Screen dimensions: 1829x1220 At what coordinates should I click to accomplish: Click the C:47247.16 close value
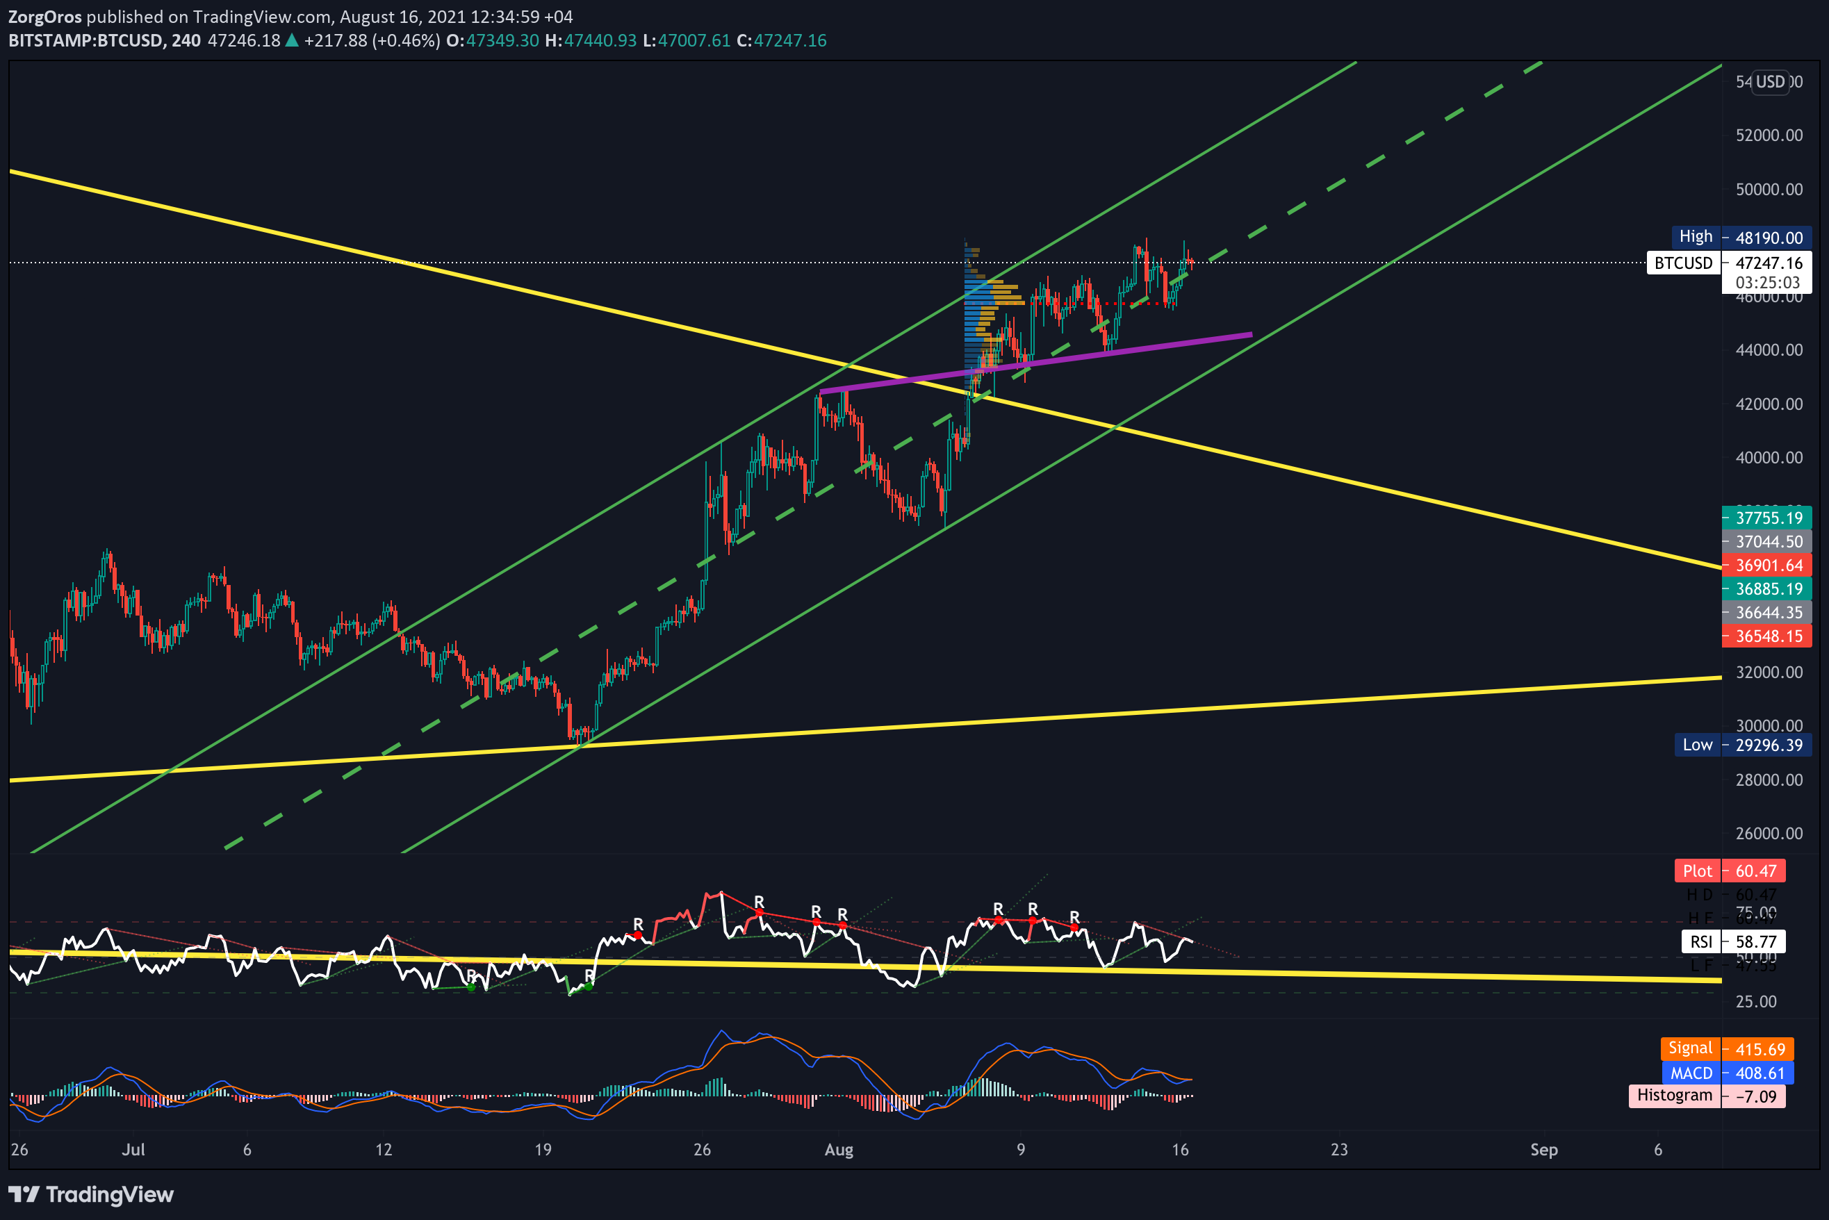click(781, 40)
